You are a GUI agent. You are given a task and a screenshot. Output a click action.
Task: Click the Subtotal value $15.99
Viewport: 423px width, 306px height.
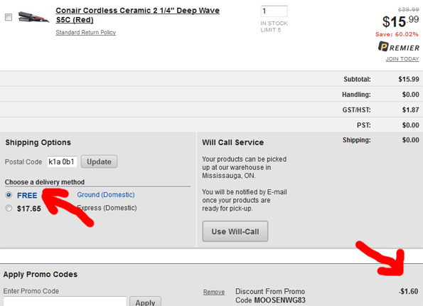coord(409,79)
